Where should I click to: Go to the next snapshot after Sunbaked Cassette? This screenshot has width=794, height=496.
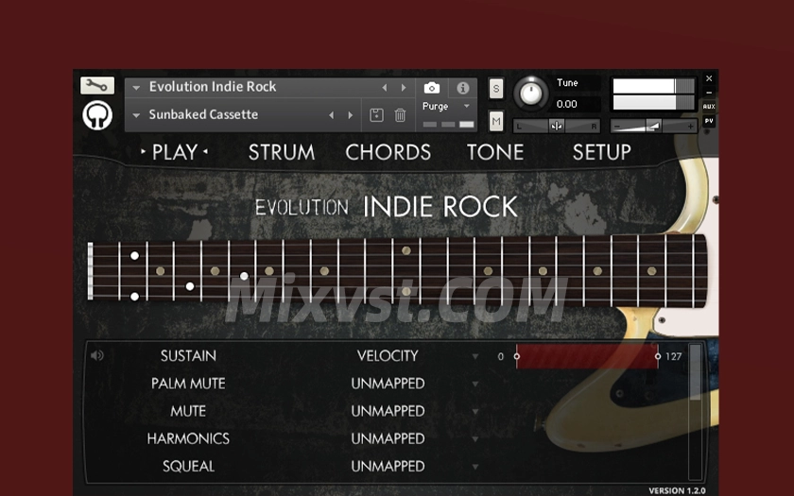pos(351,115)
